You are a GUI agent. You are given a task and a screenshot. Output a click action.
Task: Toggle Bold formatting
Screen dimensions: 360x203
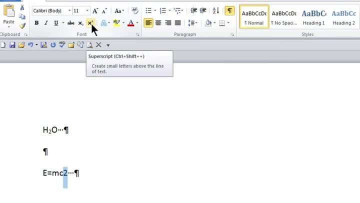[36, 23]
